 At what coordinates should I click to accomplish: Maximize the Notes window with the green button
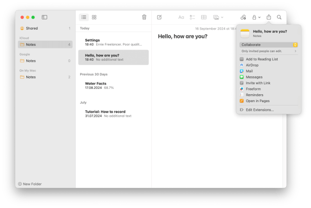(33, 17)
